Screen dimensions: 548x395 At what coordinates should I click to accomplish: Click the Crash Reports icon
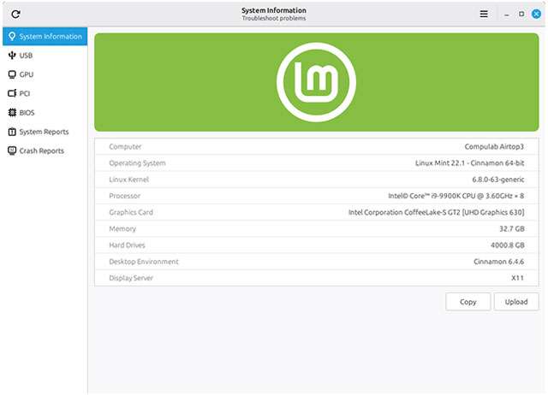pyautogui.click(x=12, y=150)
